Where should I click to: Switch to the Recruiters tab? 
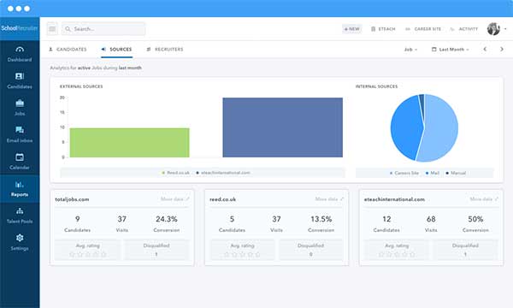(x=165, y=50)
